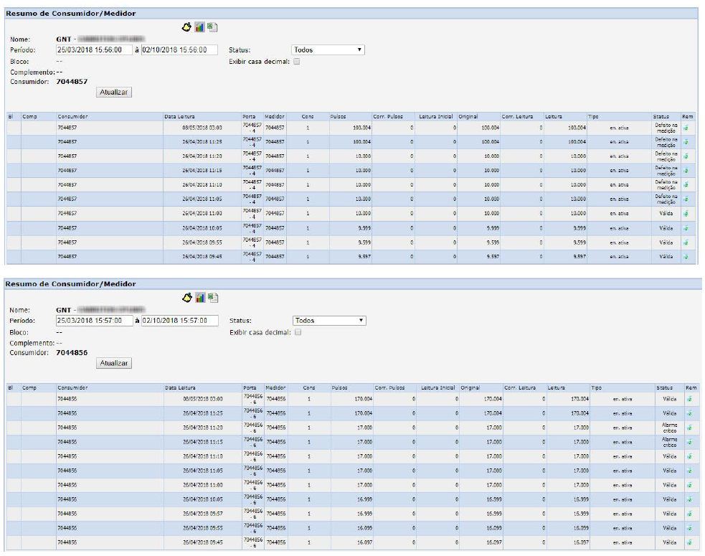Click the end date field 02/10/2018 15:57:00
This screenshot has width=705, height=556.
click(179, 321)
